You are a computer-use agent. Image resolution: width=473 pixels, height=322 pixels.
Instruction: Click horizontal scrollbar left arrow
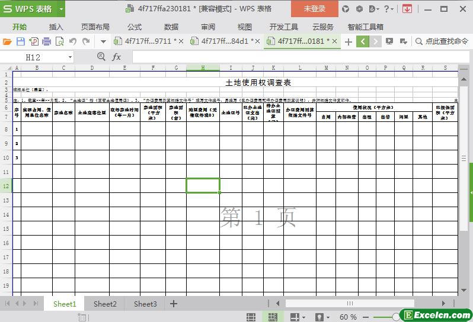pyautogui.click(x=278, y=303)
